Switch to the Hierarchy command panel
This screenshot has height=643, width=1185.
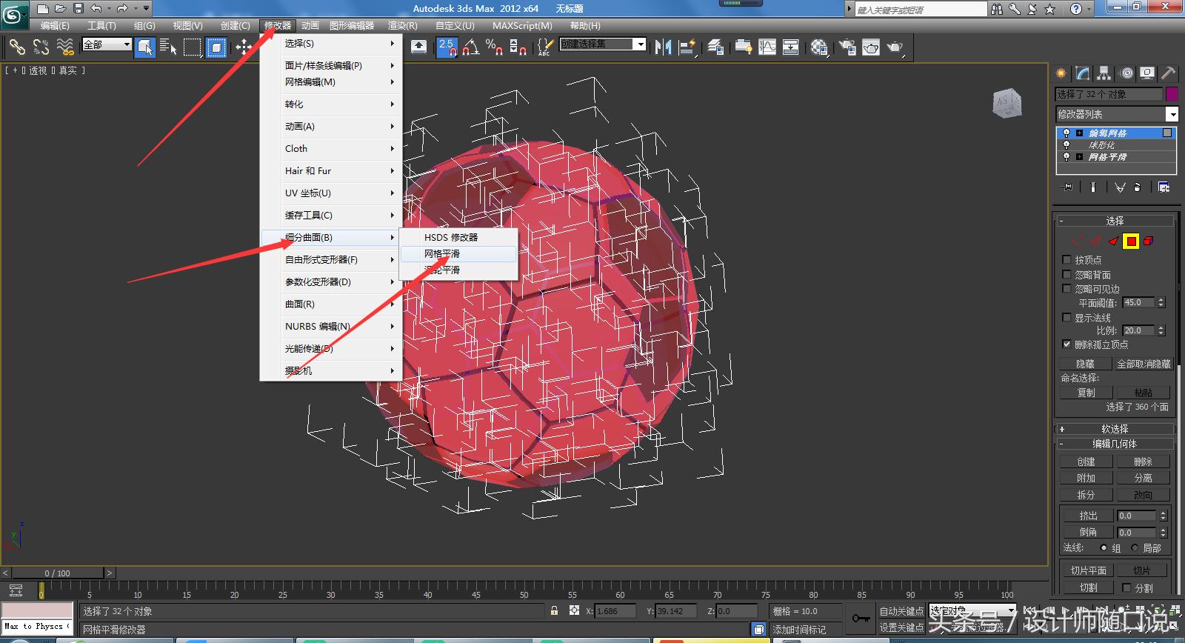1104,73
